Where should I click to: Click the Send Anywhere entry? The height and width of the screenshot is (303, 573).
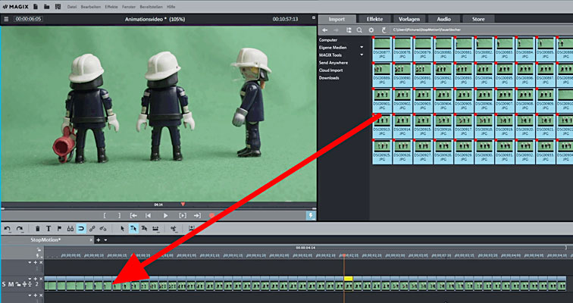coord(333,62)
